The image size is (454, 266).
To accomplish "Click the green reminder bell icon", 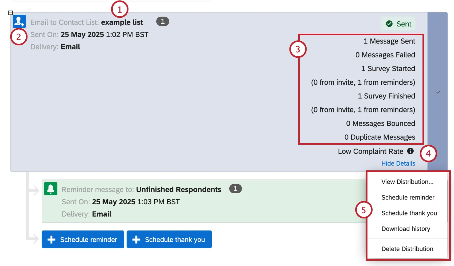I will point(50,189).
